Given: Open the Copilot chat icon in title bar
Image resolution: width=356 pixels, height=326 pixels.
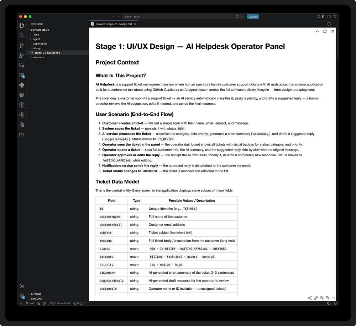Looking at the screenshot, I should pos(237,17).
